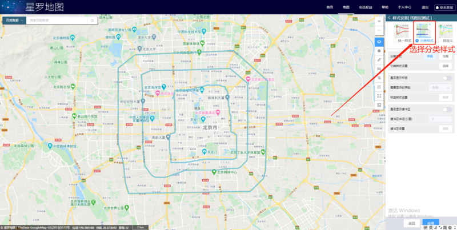Click the 高新大厦 map marker
The height and width of the screenshot is (230, 457).
(168, 138)
